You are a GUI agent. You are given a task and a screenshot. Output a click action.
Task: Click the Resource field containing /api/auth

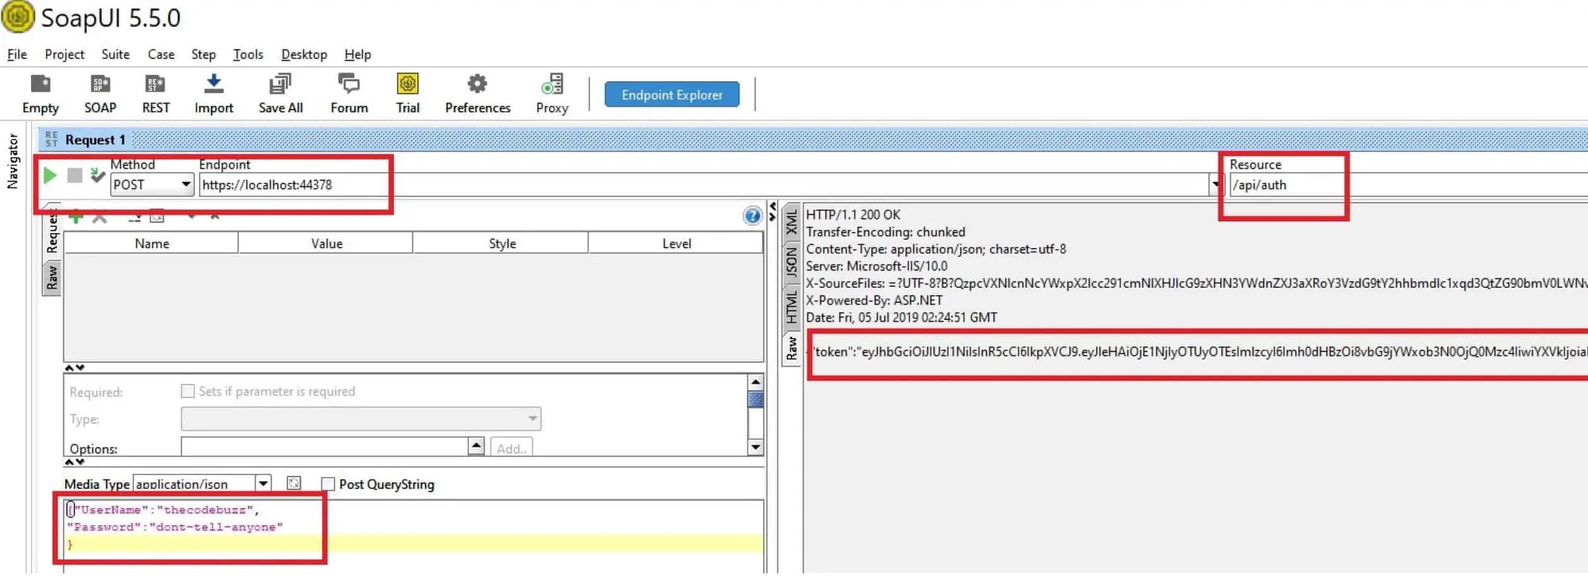point(1409,185)
